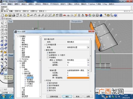The width and height of the screenshot is (133, 99).
Task: Open the 尺寸标注(D) menu
Action: [55, 4]
